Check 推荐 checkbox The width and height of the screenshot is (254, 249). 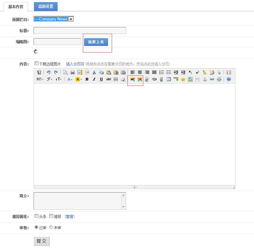pos(51,216)
